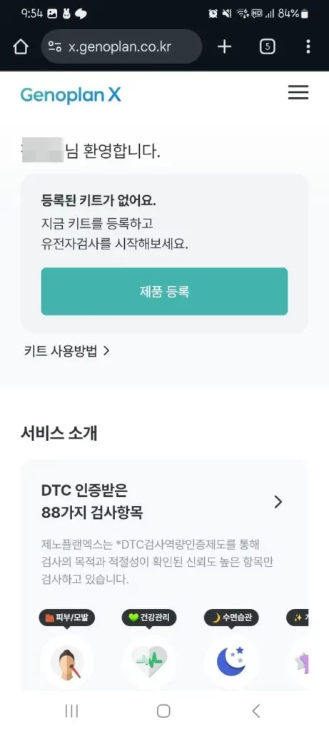Tap the browser home icon
This screenshot has height=732, width=329.
pyautogui.click(x=21, y=46)
